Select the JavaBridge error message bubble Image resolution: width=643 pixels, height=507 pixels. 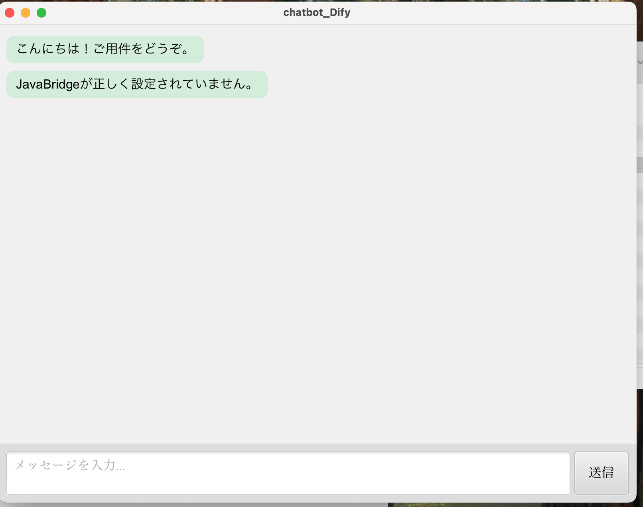click(x=136, y=84)
